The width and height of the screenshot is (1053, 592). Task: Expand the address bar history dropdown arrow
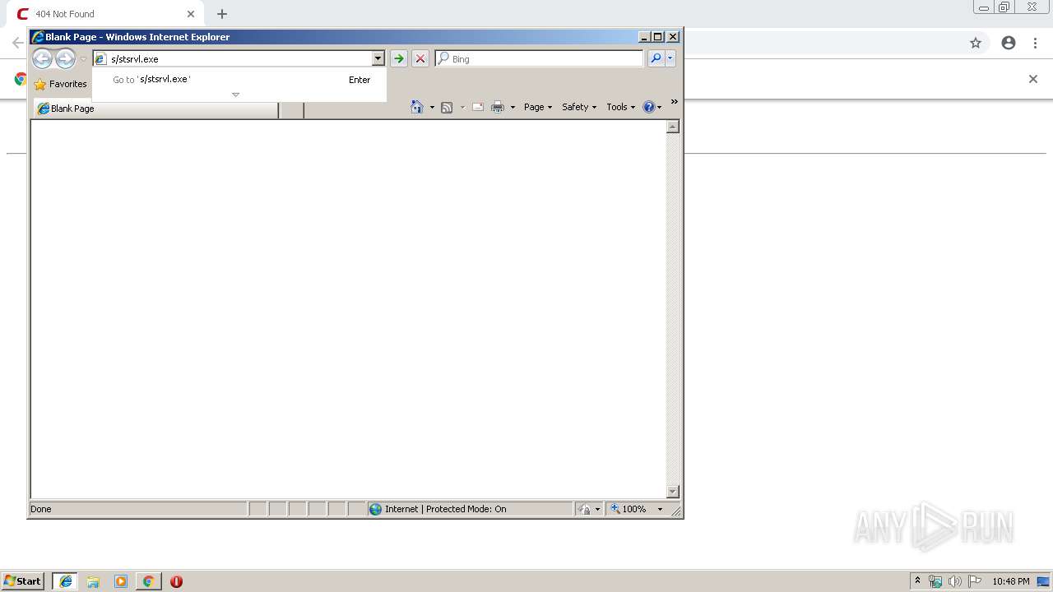click(x=378, y=58)
